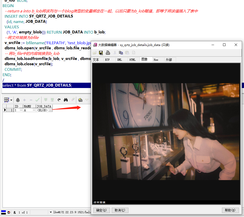Open the connection dropdown in the status bar

click(x=51, y=212)
